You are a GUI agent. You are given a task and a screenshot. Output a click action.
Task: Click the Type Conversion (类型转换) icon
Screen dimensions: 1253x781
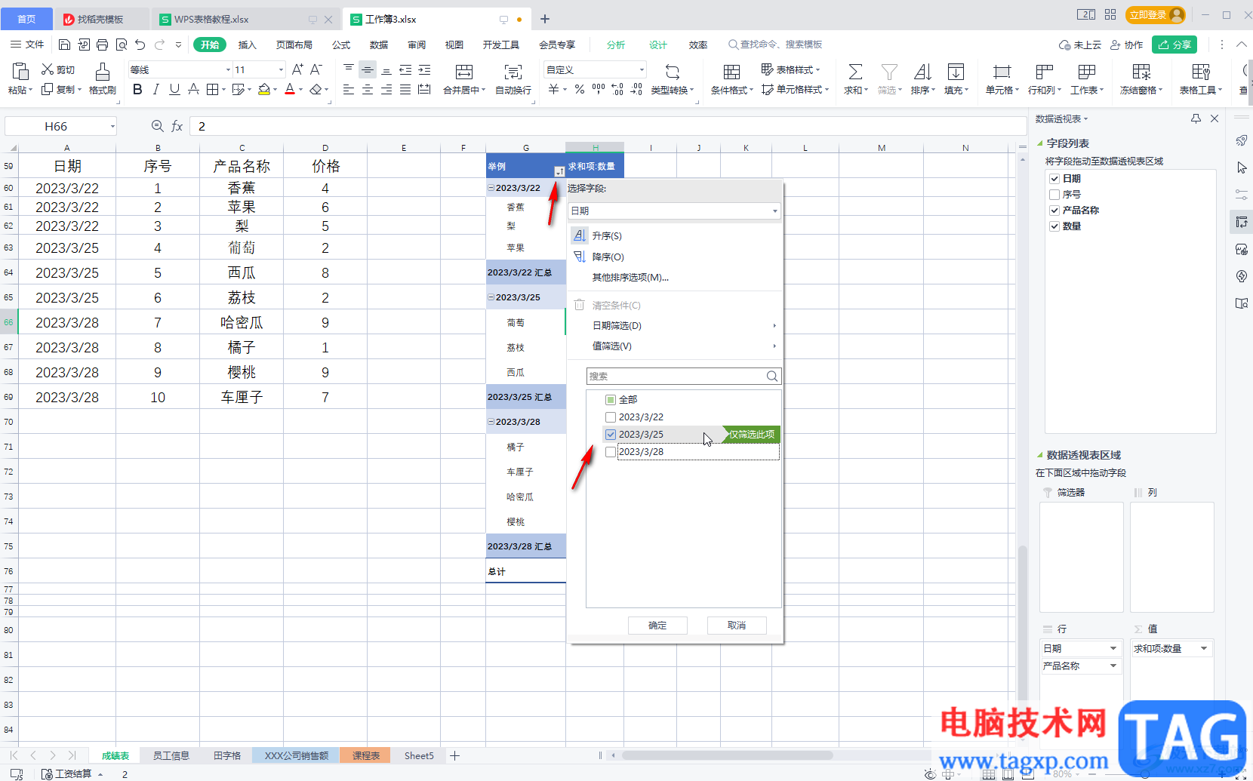click(672, 72)
